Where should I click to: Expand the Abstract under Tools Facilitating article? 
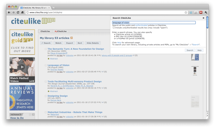click(54, 91)
